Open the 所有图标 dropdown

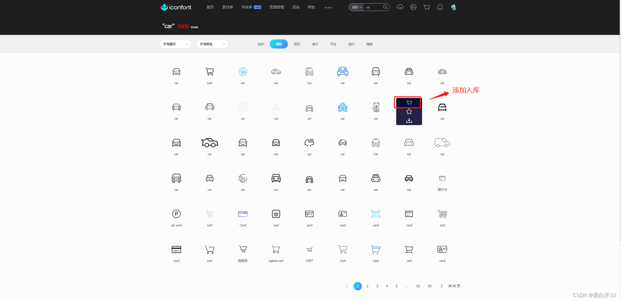pos(175,44)
